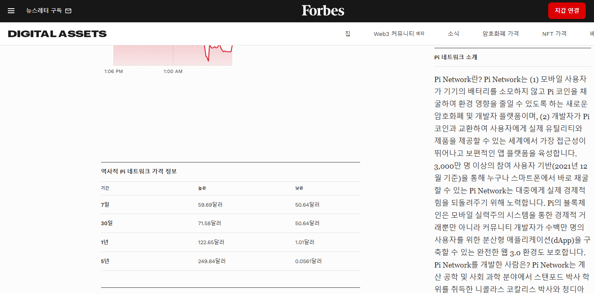Screen dimensions: 594x294
Task: Click the 122.65달러 high value
Action: pos(211,242)
